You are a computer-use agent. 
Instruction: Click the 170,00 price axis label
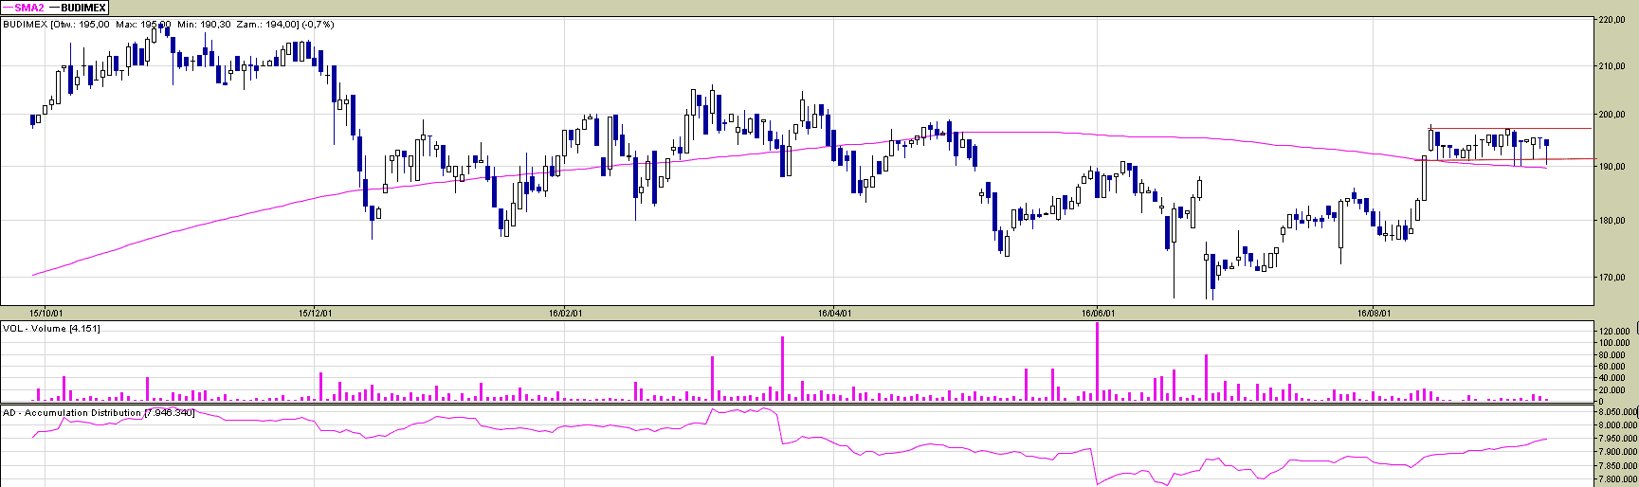[x=1612, y=279]
